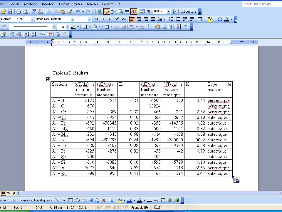Open the Edition menu
The width and height of the screenshot is (282, 212).
tap(14, 4)
